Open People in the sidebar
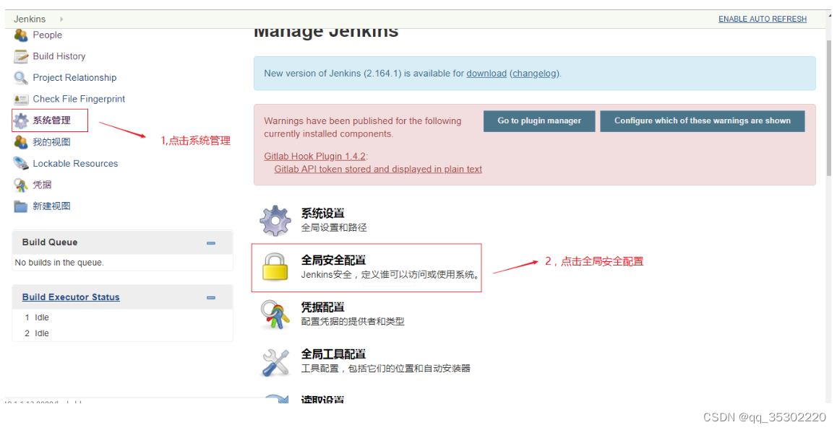Viewport: 837px width, 430px height. coord(48,35)
